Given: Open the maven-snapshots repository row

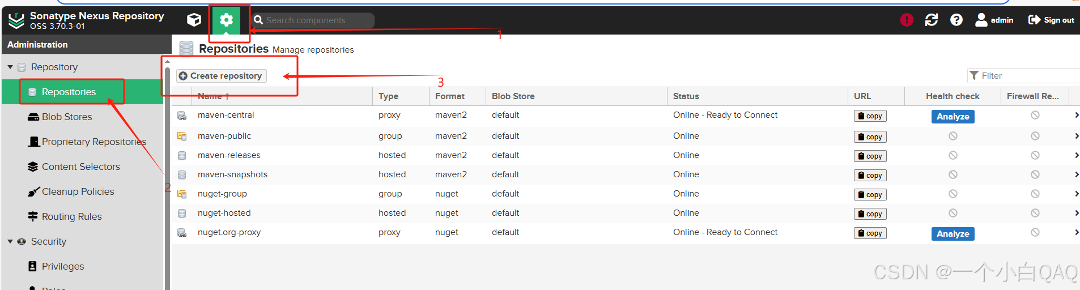Looking at the screenshot, I should pyautogui.click(x=626, y=174).
